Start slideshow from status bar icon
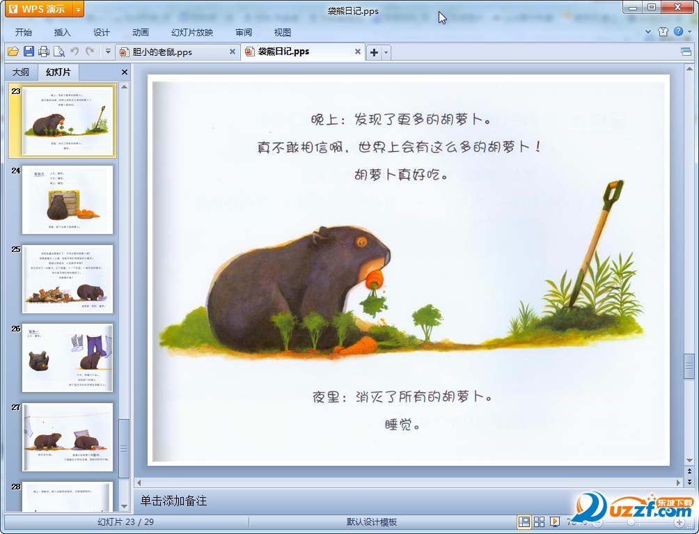 (555, 522)
